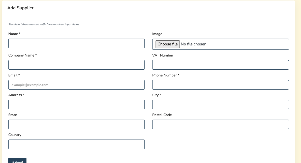The image size is (301, 163).
Task: Click the "No file chosen" text
Action: coord(193,44)
